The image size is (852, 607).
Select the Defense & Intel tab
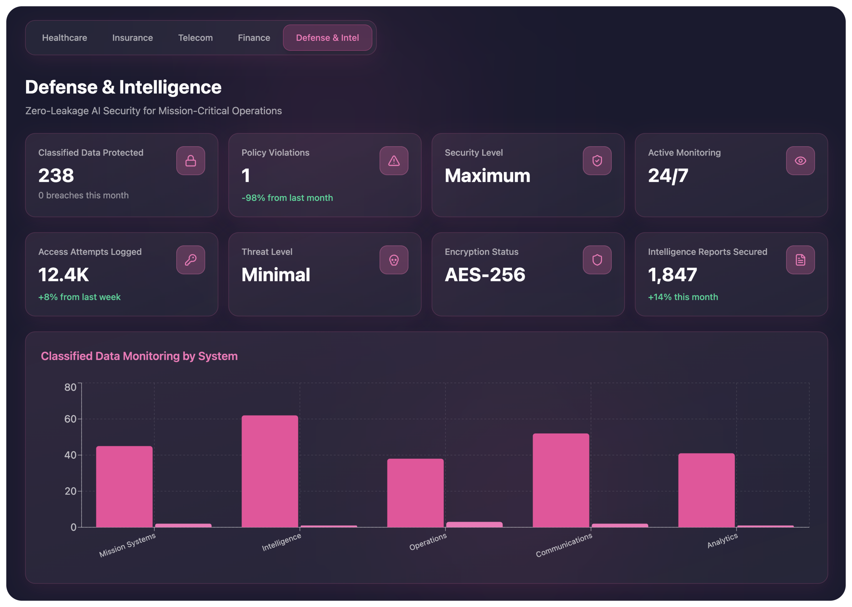[327, 38]
